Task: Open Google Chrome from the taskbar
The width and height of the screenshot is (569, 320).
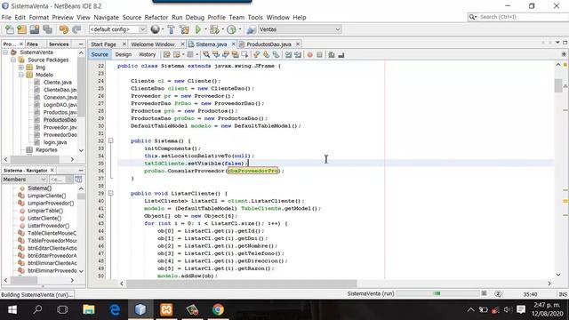Action: tap(218, 309)
